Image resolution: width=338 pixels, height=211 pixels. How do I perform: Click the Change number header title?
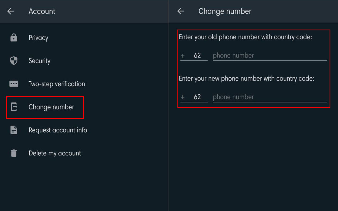225,11
